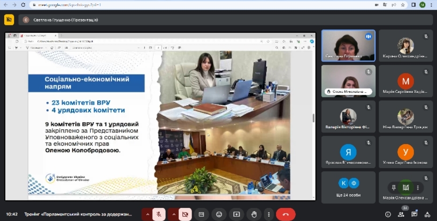Open the chat messages panel
This screenshot has height=221, width=437.
[x=414, y=214]
